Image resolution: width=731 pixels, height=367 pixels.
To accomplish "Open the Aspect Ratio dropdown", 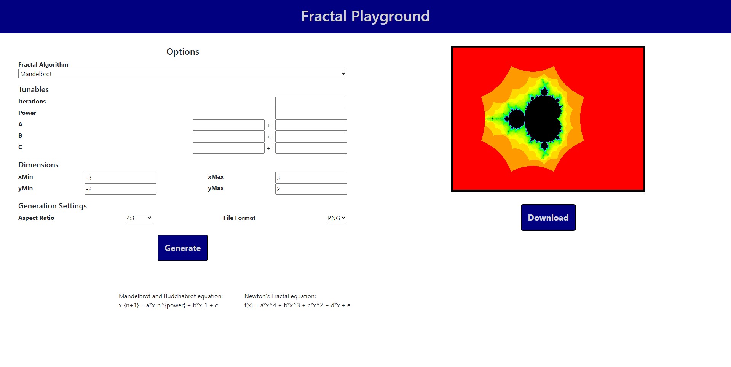I will point(139,218).
